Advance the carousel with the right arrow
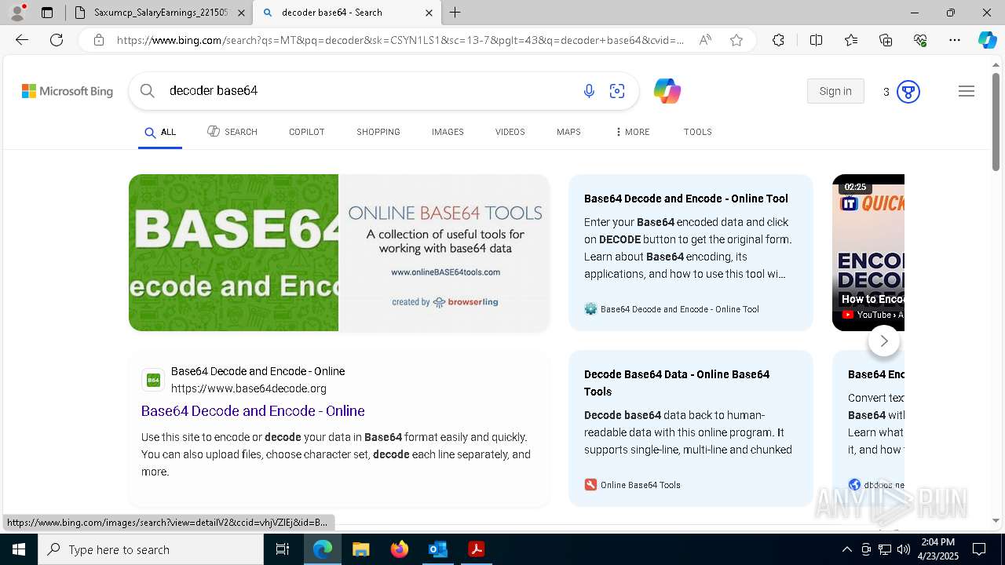The image size is (1005, 565). 884,341
